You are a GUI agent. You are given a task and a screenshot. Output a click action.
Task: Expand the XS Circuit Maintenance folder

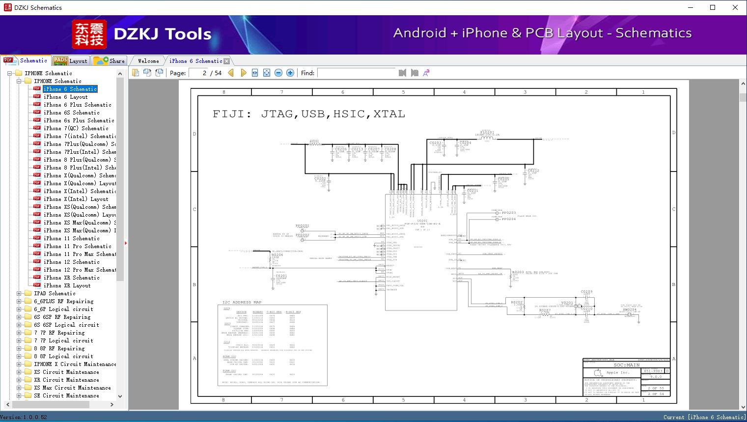click(x=19, y=372)
